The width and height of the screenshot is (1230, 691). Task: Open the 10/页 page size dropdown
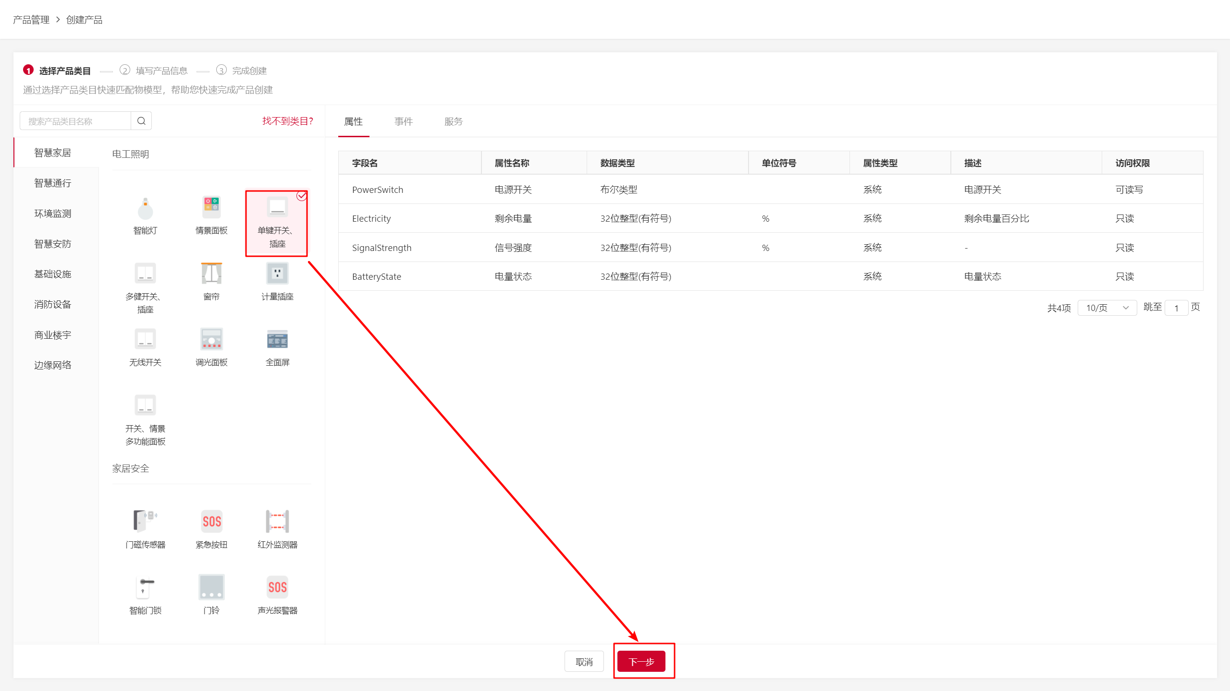tap(1107, 308)
